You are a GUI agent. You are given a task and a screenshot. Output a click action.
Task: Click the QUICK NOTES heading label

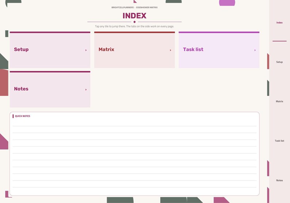coord(22,116)
